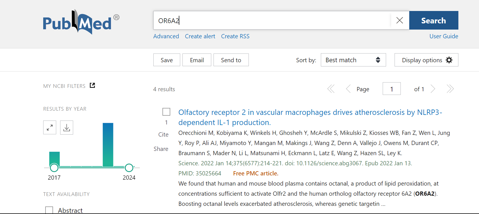Open the Sort by Best match dropdown

353,60
